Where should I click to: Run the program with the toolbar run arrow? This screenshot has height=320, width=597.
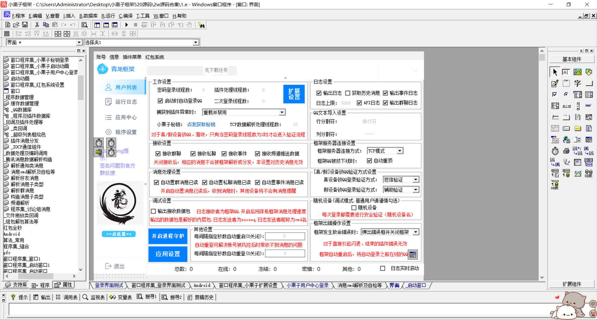point(127,25)
